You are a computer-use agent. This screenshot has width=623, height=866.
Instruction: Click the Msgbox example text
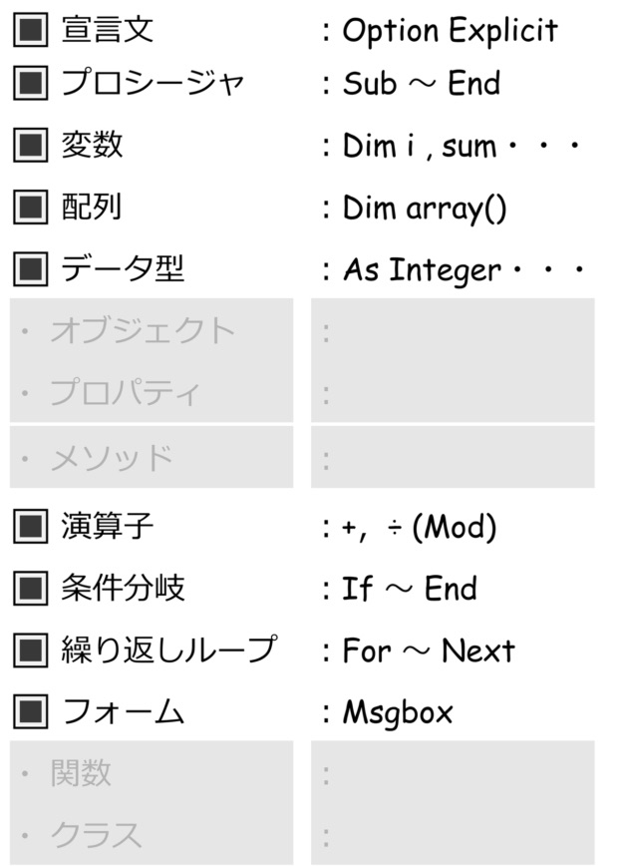[398, 713]
